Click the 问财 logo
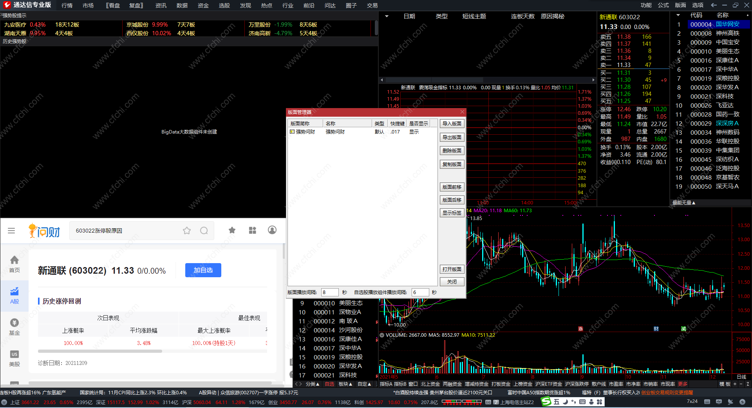This screenshot has width=752, height=408. 44,231
